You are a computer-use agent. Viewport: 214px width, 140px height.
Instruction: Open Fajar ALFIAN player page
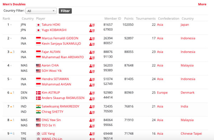pyautogui.click(x=51, y=52)
